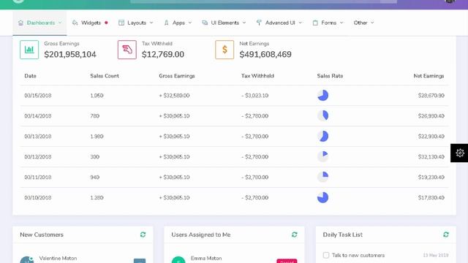Viewport: 468px width, 263px height.
Task: Select the 03/15/2018 date cell
Action: pos(38,96)
